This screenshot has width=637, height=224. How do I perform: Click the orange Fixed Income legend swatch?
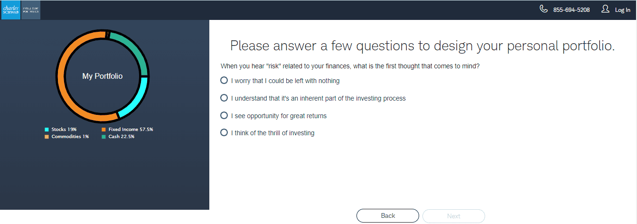click(x=103, y=130)
